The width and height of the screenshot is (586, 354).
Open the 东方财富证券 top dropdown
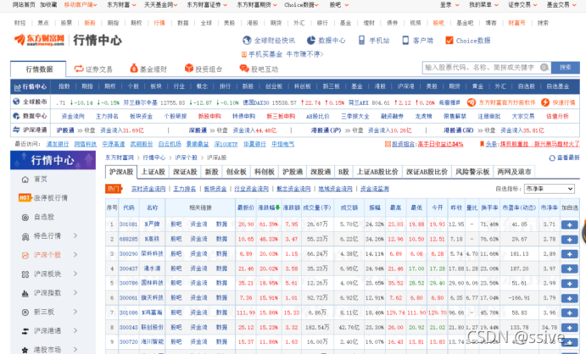207,5
